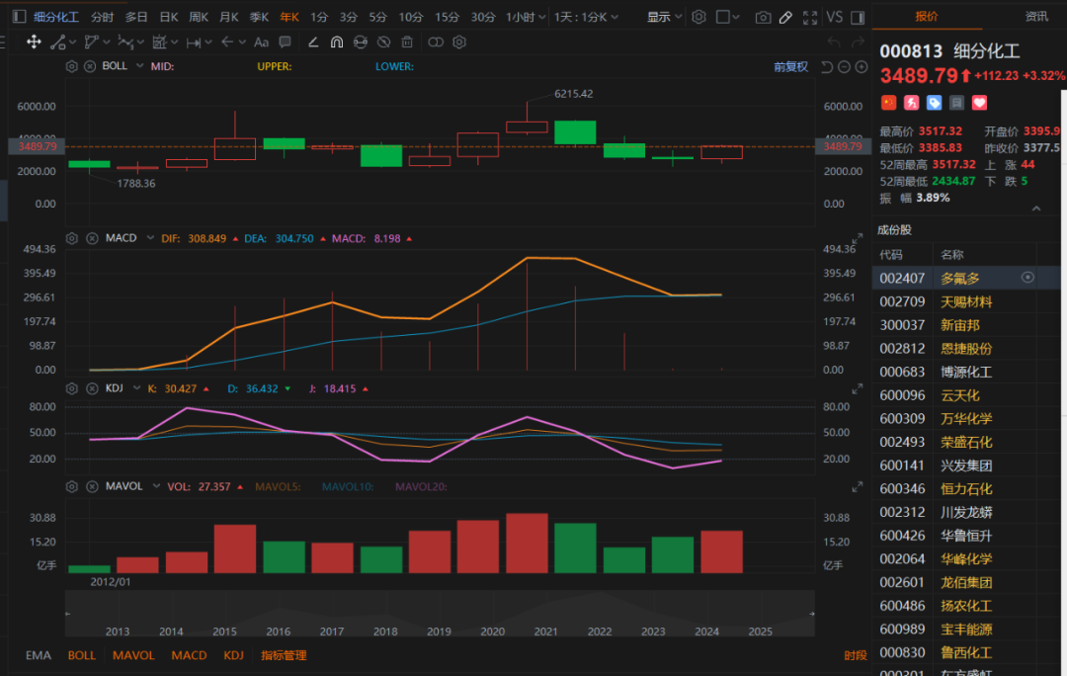
Task: Collapse the quote details chevron
Action: tap(1035, 209)
